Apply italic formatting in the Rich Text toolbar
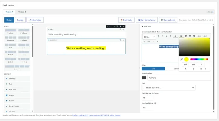219x121 pixels. (x=162, y=36)
